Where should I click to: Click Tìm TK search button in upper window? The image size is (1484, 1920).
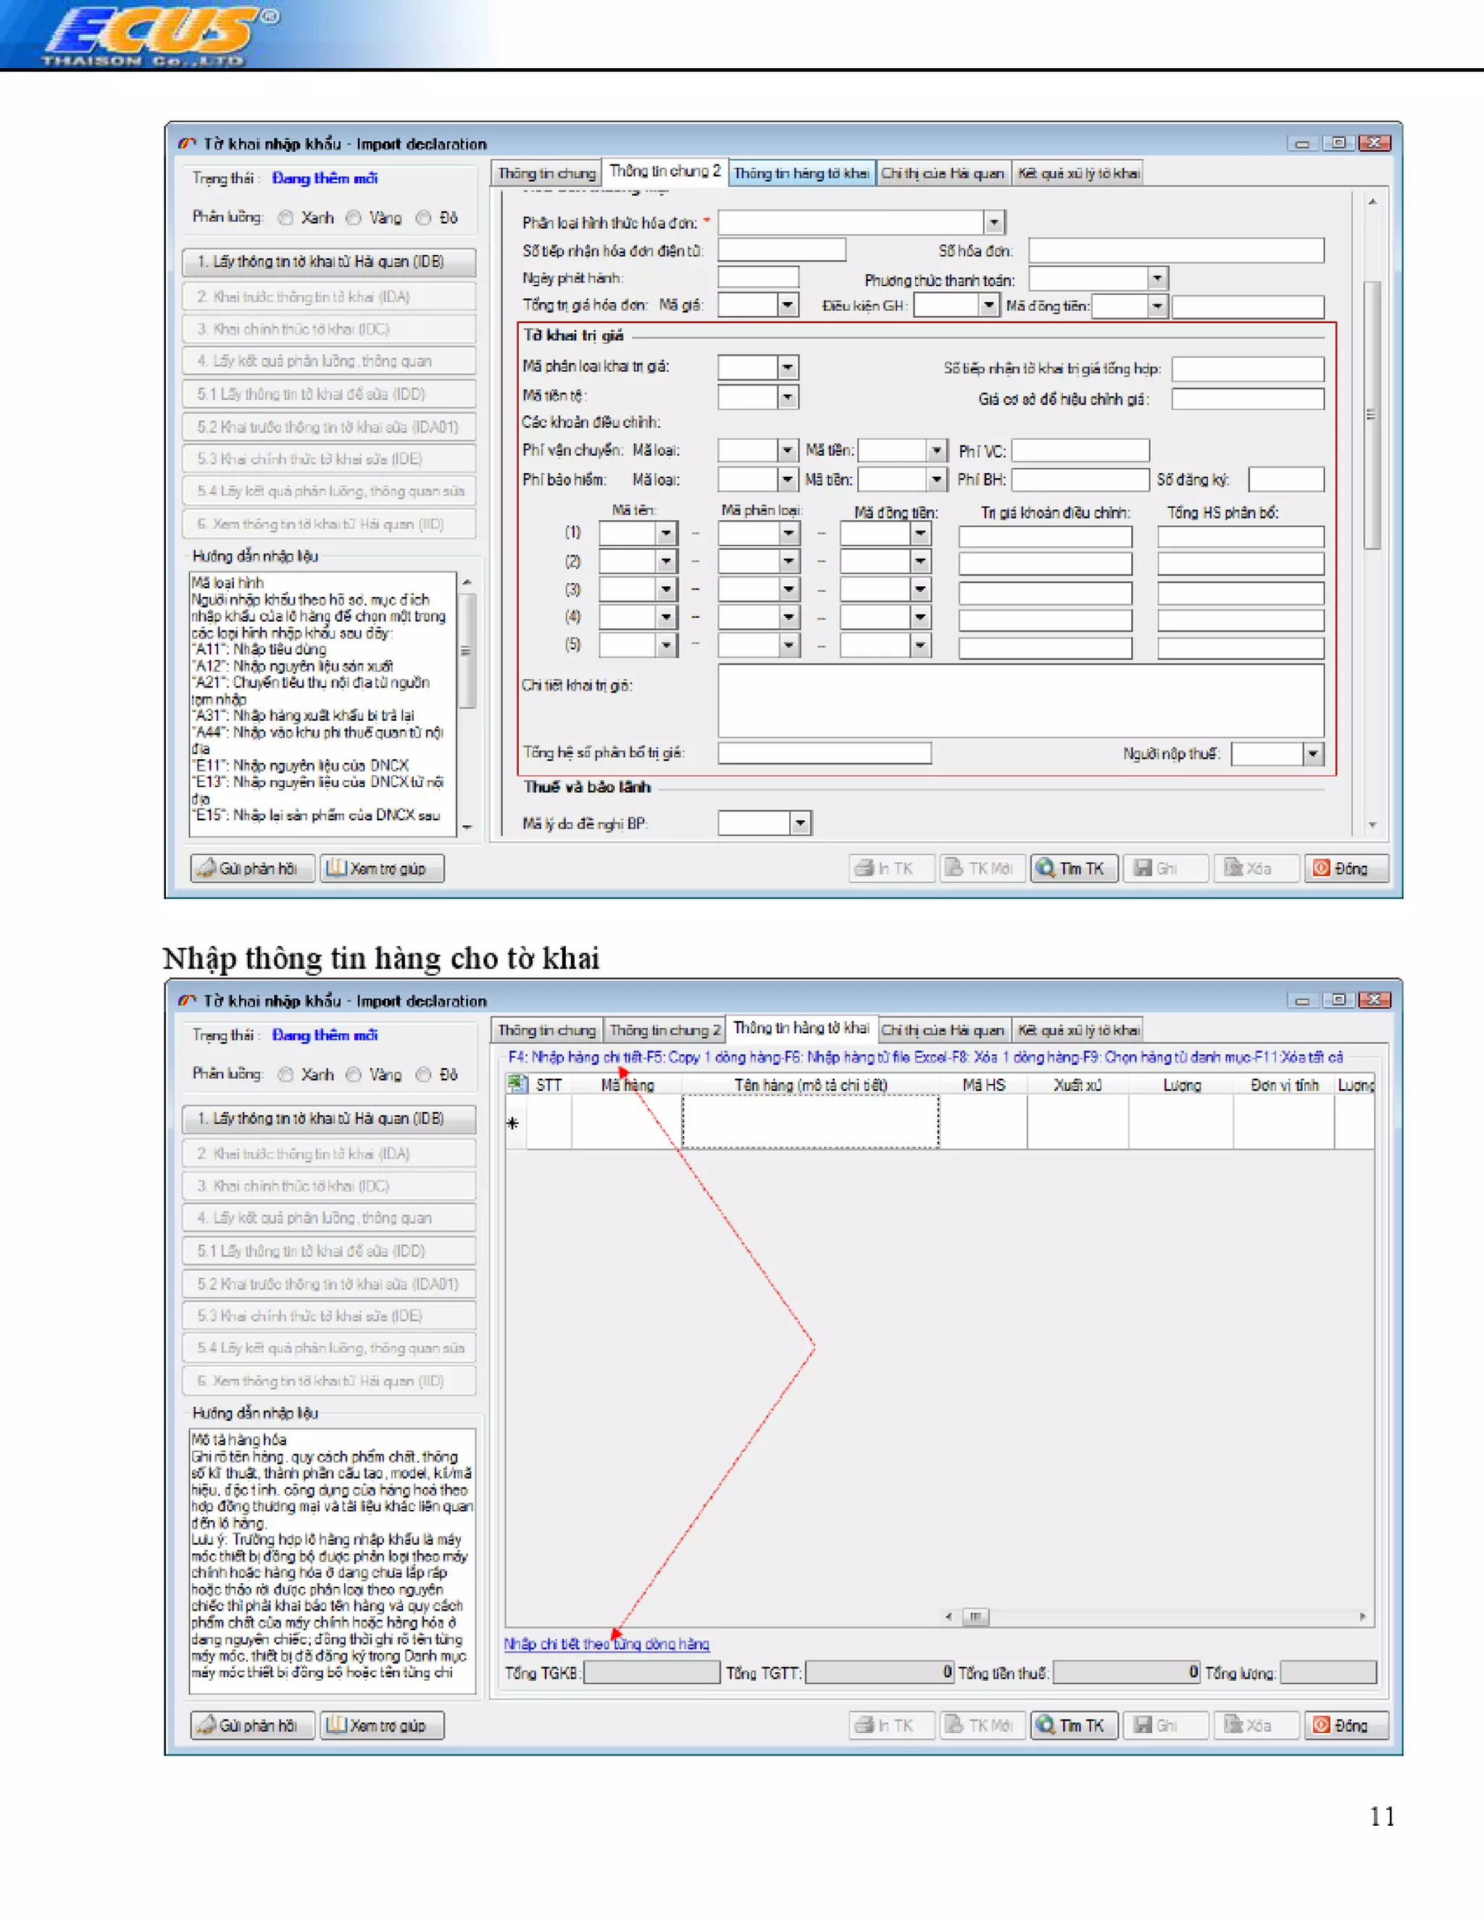click(x=1073, y=868)
